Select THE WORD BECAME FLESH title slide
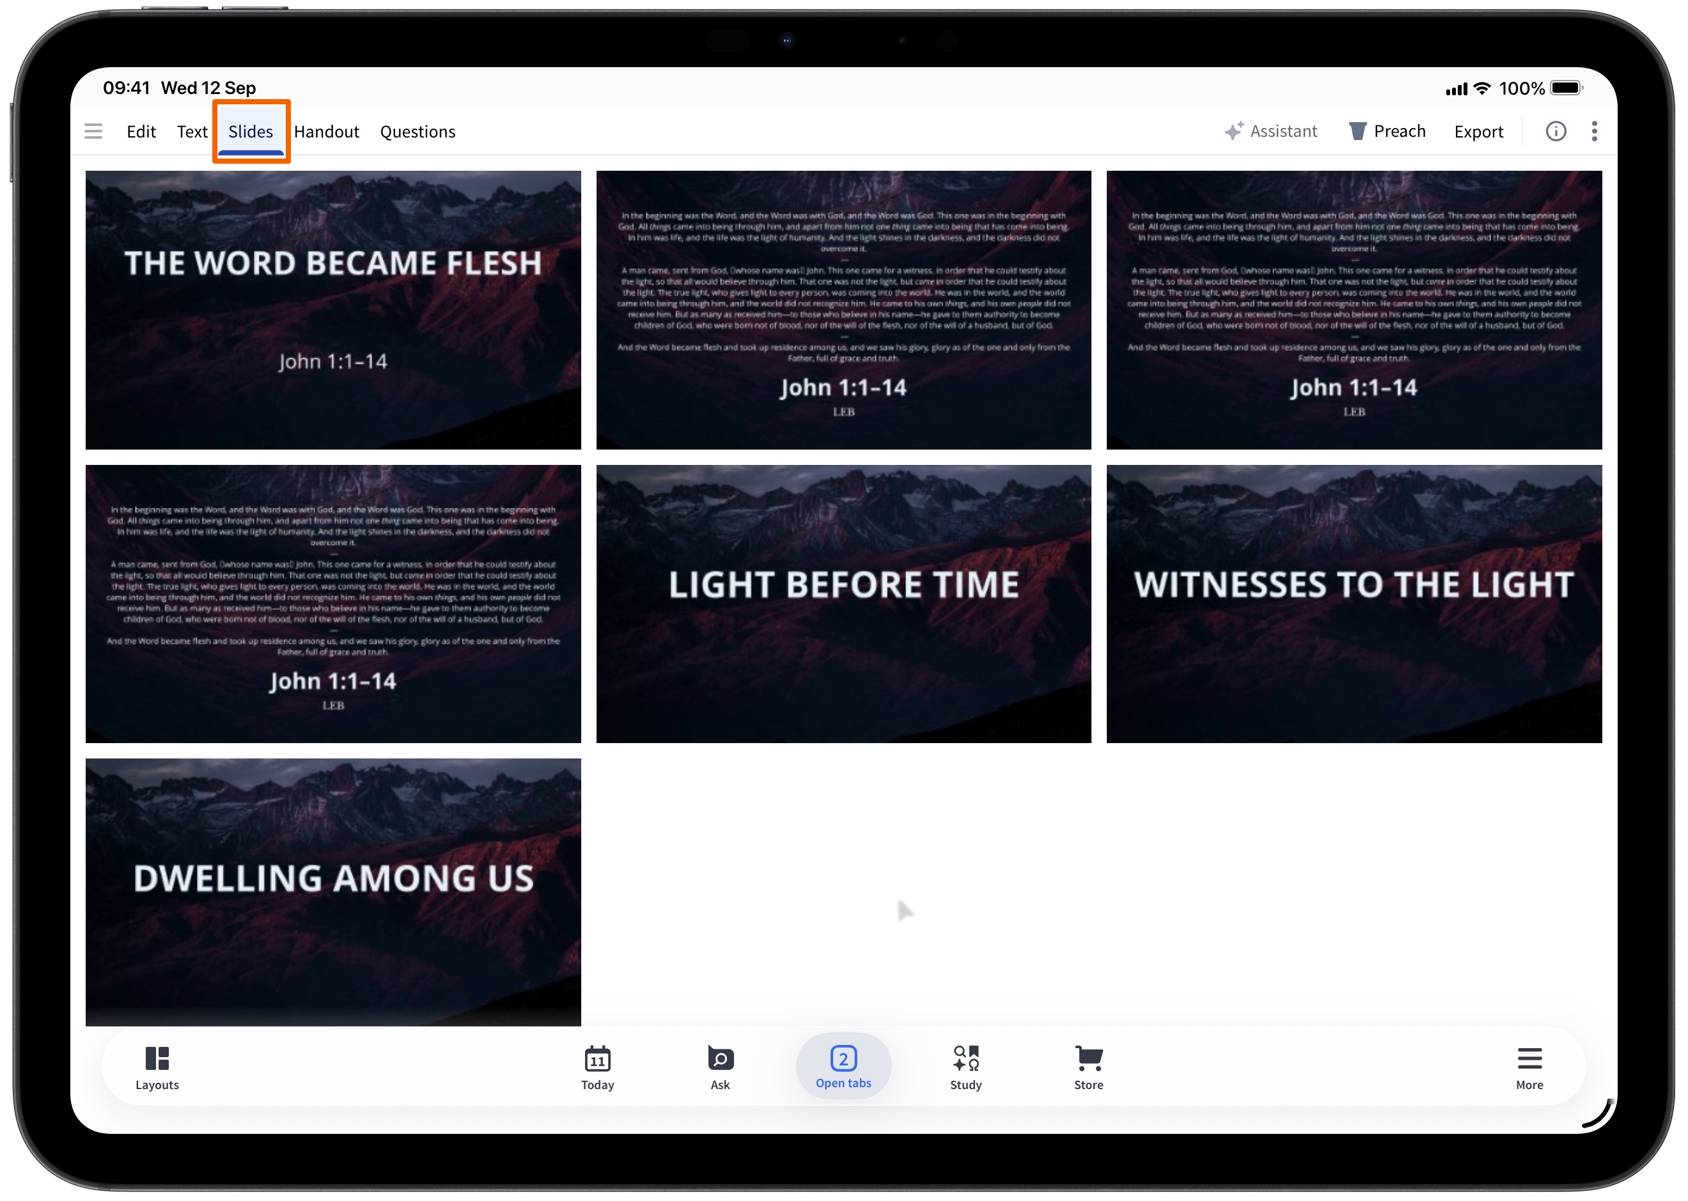Image resolution: width=1688 pixels, height=1201 pixels. (x=334, y=311)
